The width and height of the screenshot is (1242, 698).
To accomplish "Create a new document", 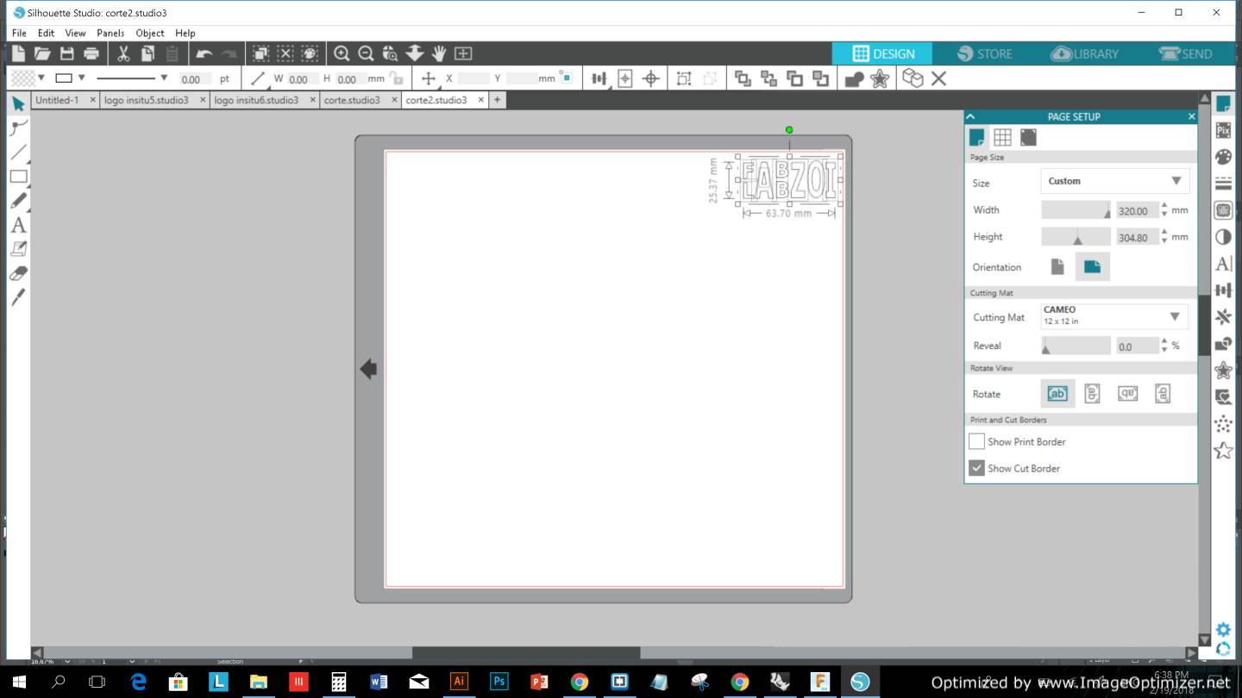I will pos(18,53).
